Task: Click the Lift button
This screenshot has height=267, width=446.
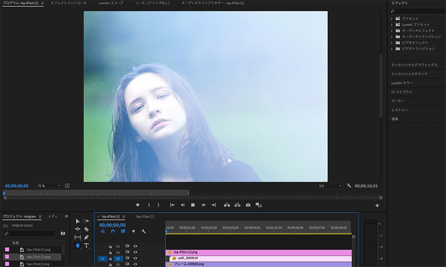Action: [227, 205]
